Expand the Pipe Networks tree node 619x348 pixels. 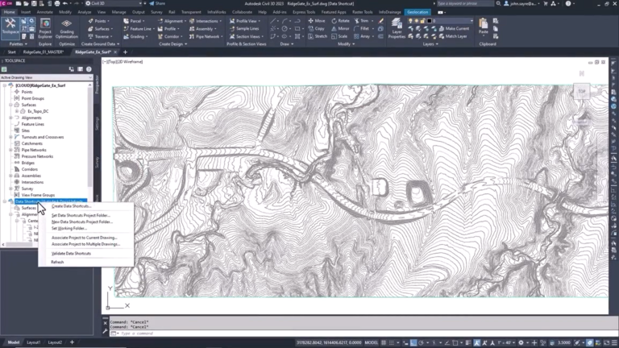(11, 150)
